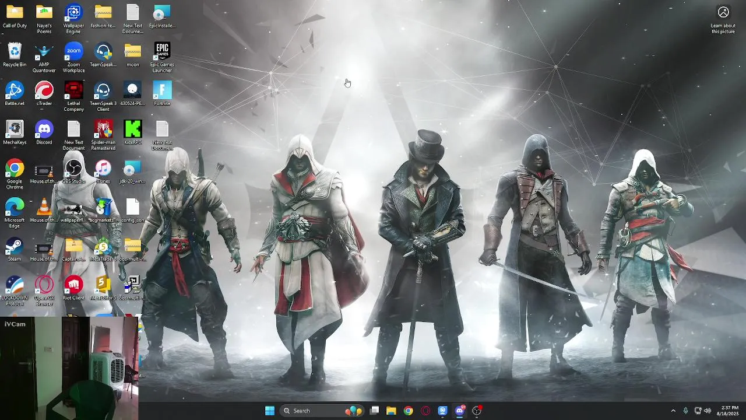746x420 pixels.
Task: Select Spider-man Remastered shortcut
Action: 103,136
